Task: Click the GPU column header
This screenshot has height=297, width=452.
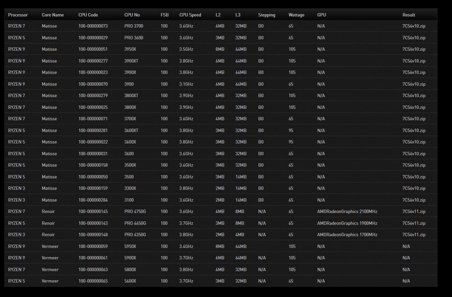Action: pos(322,15)
